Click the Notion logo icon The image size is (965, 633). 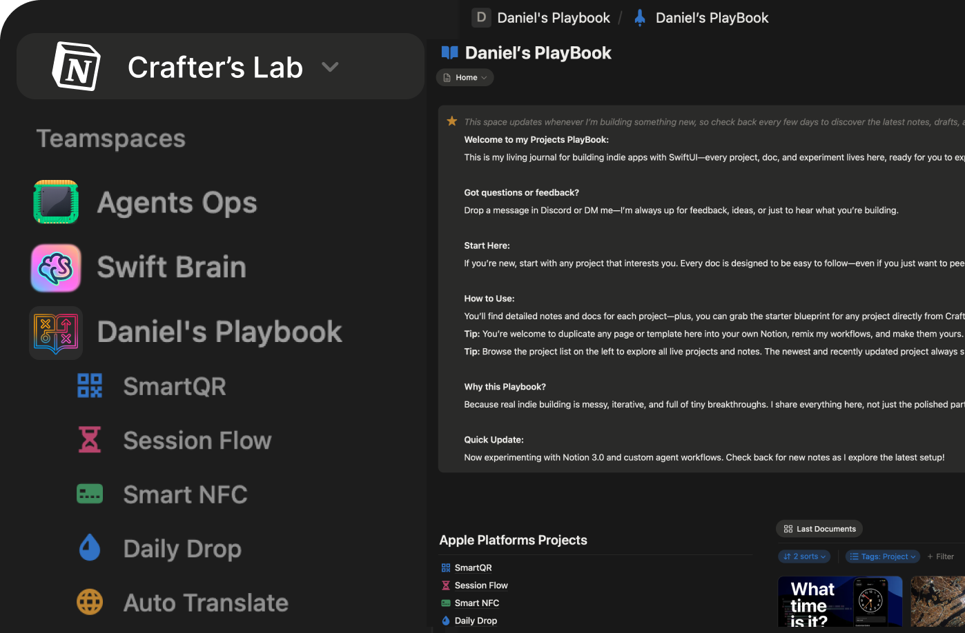point(77,67)
